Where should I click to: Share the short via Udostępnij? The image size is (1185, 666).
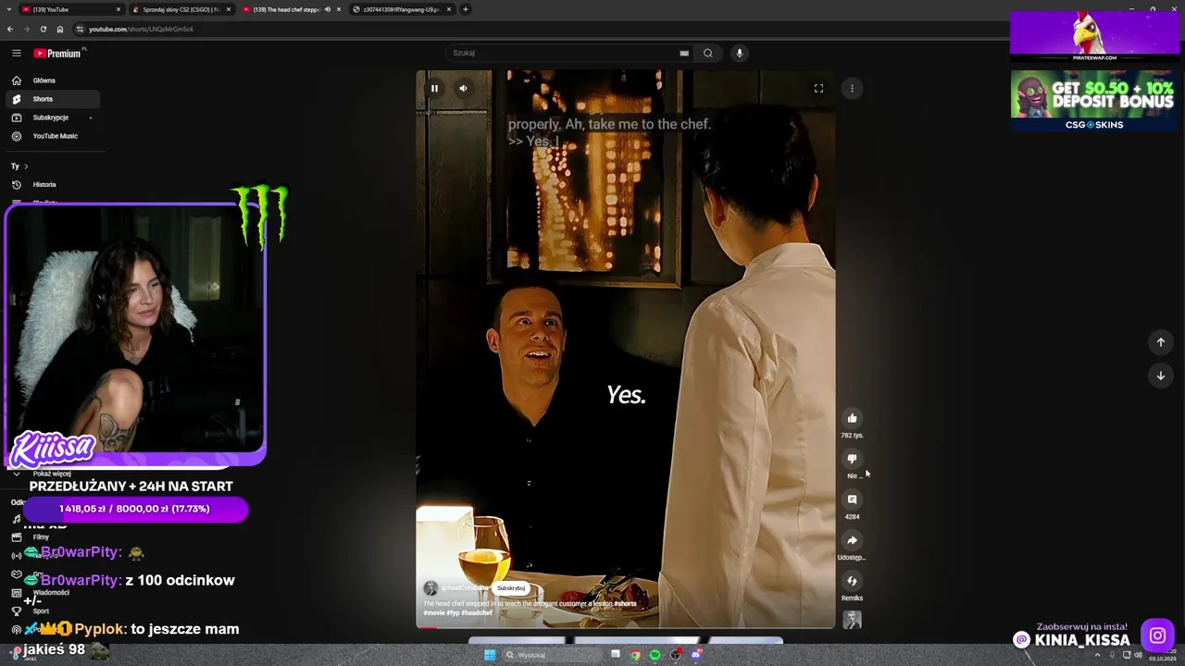tap(852, 540)
